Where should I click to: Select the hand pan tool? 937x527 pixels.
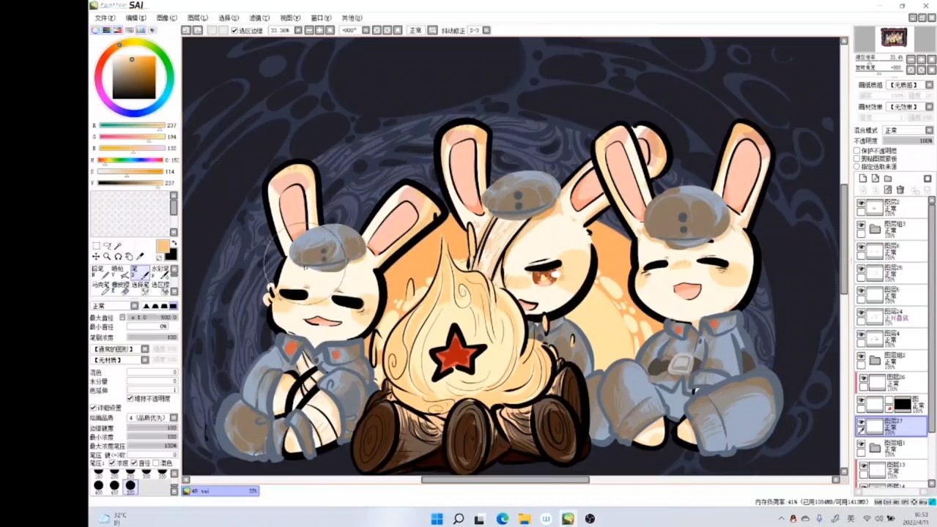pos(129,257)
